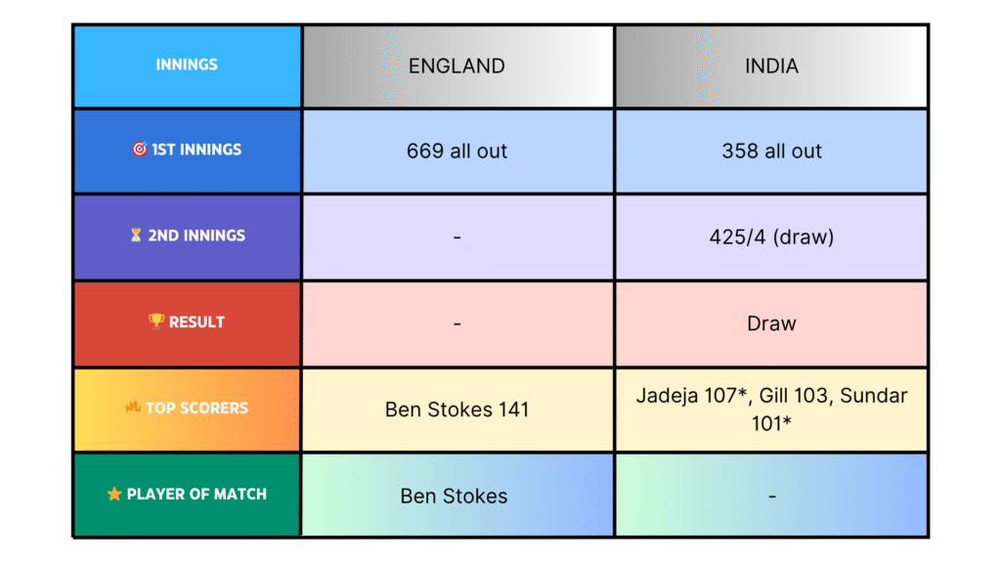This screenshot has height=563, width=1001.
Task: Click the star icon beside PLAYER OF MATCH
Action: tap(114, 494)
